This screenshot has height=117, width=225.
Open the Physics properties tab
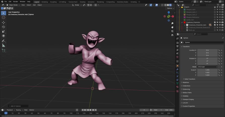coord(178,76)
